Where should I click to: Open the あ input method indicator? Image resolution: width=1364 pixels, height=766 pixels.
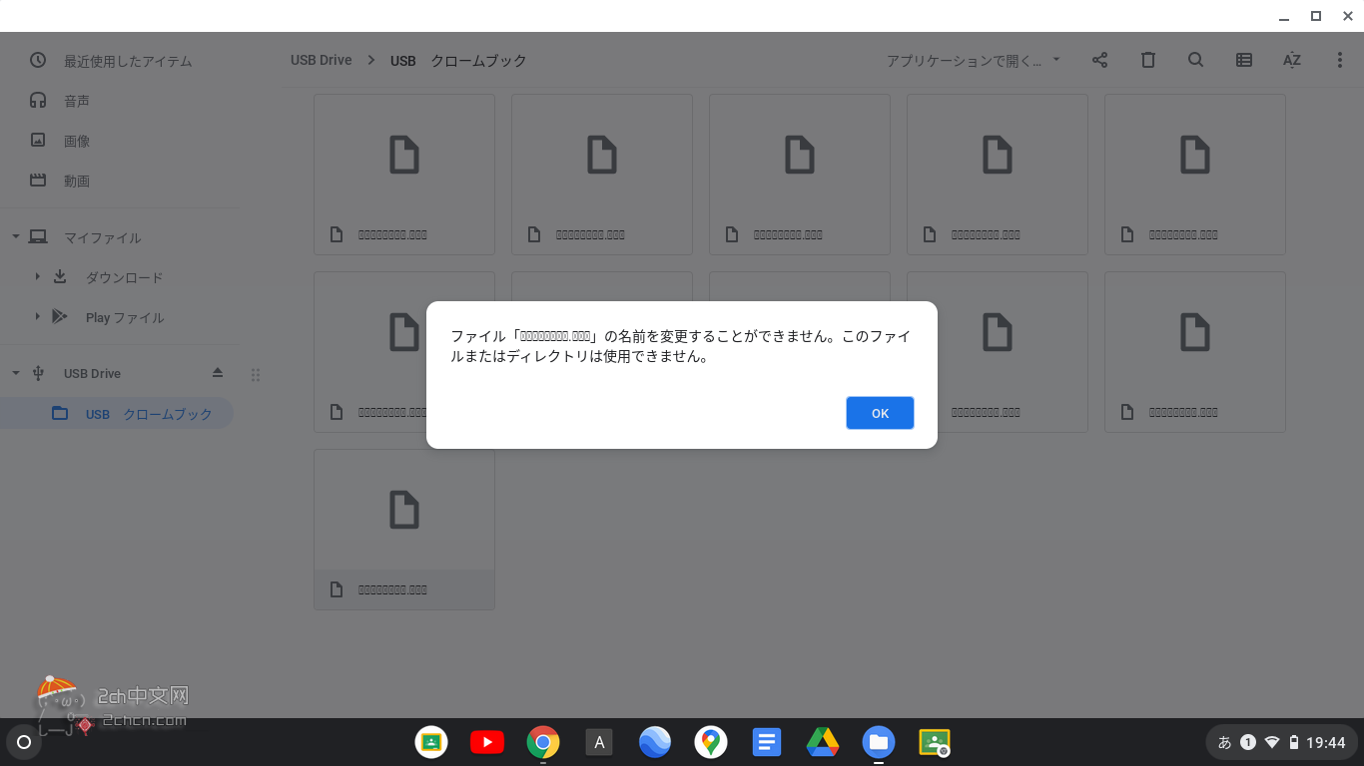[x=1225, y=742]
